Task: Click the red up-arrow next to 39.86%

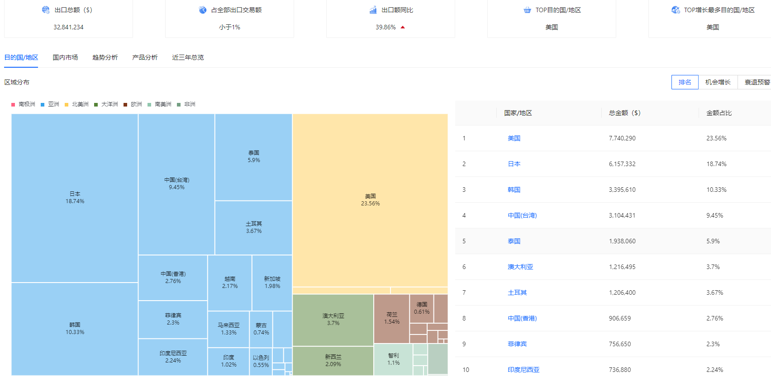Action: pos(403,28)
